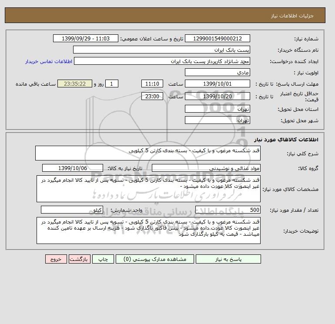Viewport: 335px width, 324px height.
Task: Select the عادي priority field
Action: pyautogui.click(x=217, y=72)
